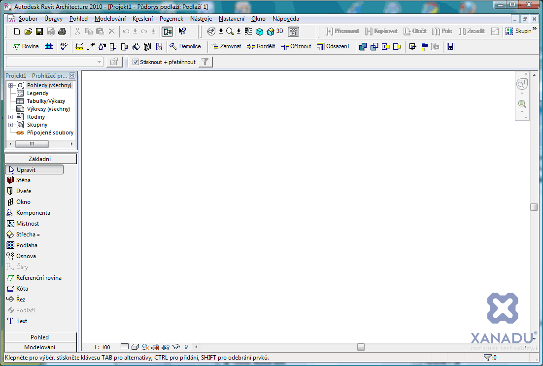
Task: Expand Skupiny tree node
Action: coord(10,125)
